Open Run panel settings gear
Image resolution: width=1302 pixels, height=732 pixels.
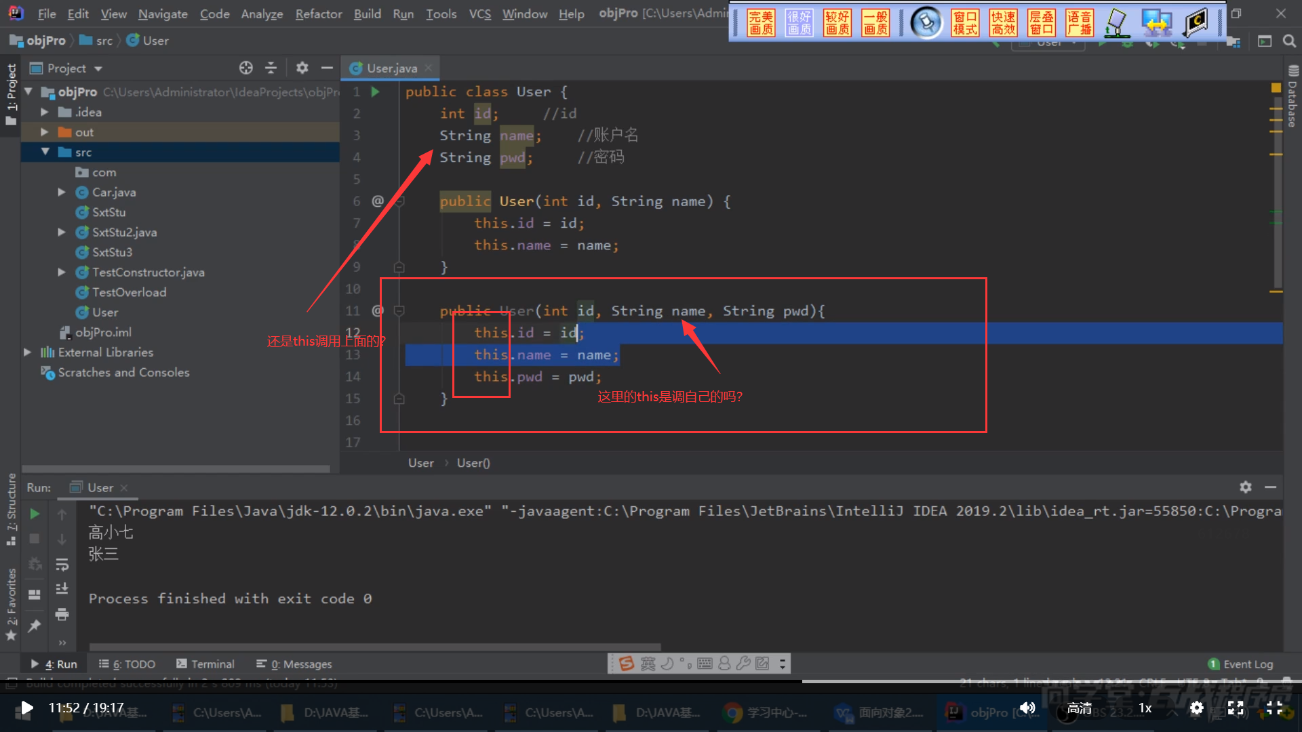[1246, 487]
